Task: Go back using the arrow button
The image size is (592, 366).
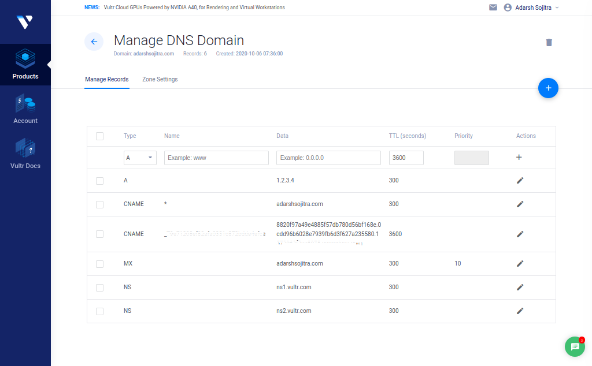Action: tap(94, 42)
